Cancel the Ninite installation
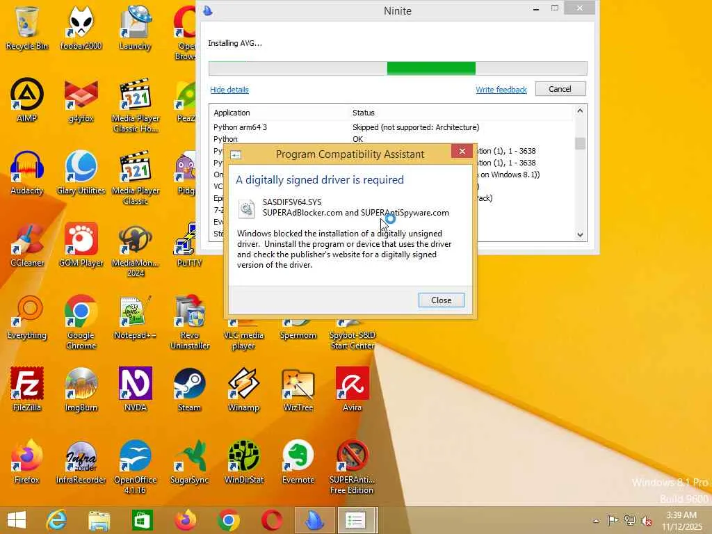 (x=560, y=89)
